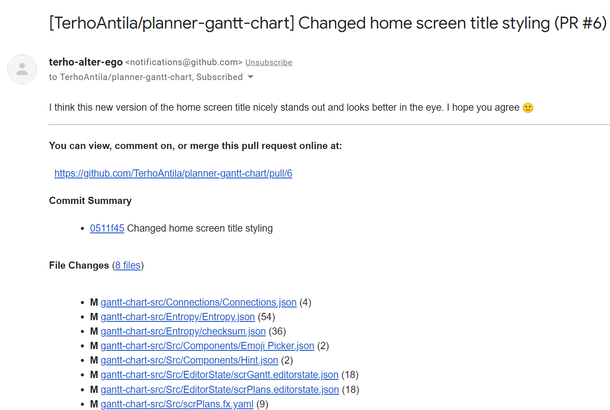Click the notifications@github.com email address
The height and width of the screenshot is (410, 610).
click(184, 62)
